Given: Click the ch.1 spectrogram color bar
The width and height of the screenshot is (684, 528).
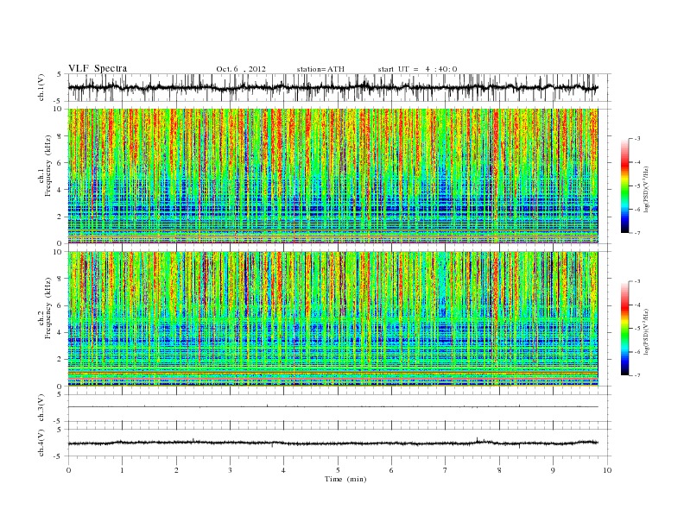Looking at the screenshot, I should (x=624, y=185).
